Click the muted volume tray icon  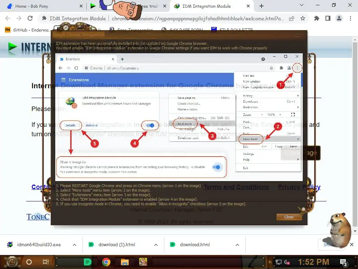[x=287, y=262]
